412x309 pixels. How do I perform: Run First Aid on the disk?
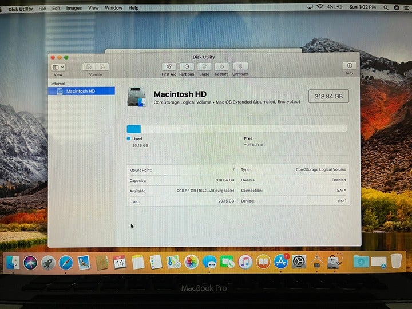click(169, 67)
